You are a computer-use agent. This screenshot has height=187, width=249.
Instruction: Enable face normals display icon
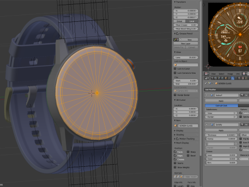coord(182,177)
